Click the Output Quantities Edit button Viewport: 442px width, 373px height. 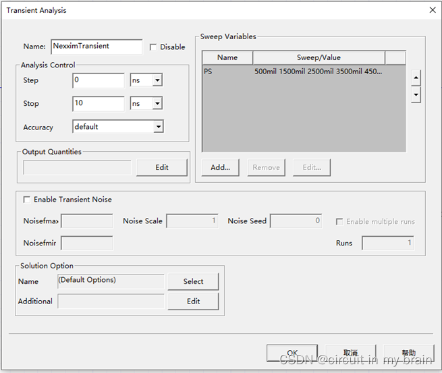pos(162,167)
